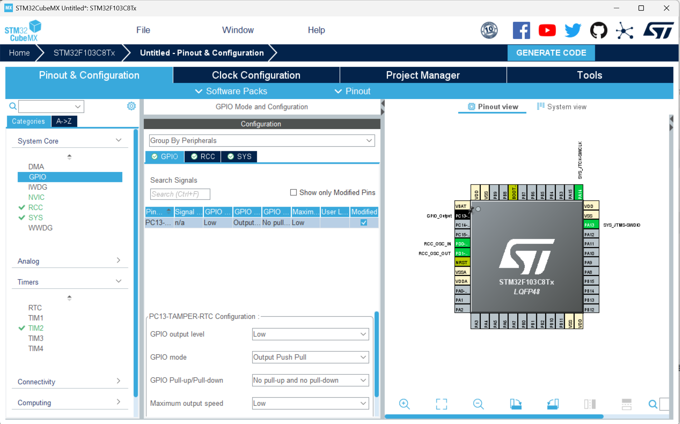680x424 pixels.
Task: Select the PC13 pin on the chip
Action: click(x=462, y=216)
